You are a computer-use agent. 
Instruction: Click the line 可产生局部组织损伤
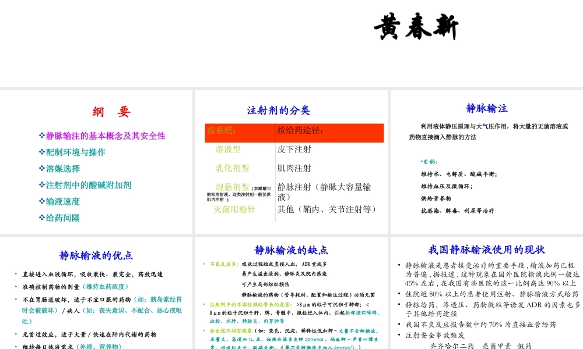pos(265,284)
